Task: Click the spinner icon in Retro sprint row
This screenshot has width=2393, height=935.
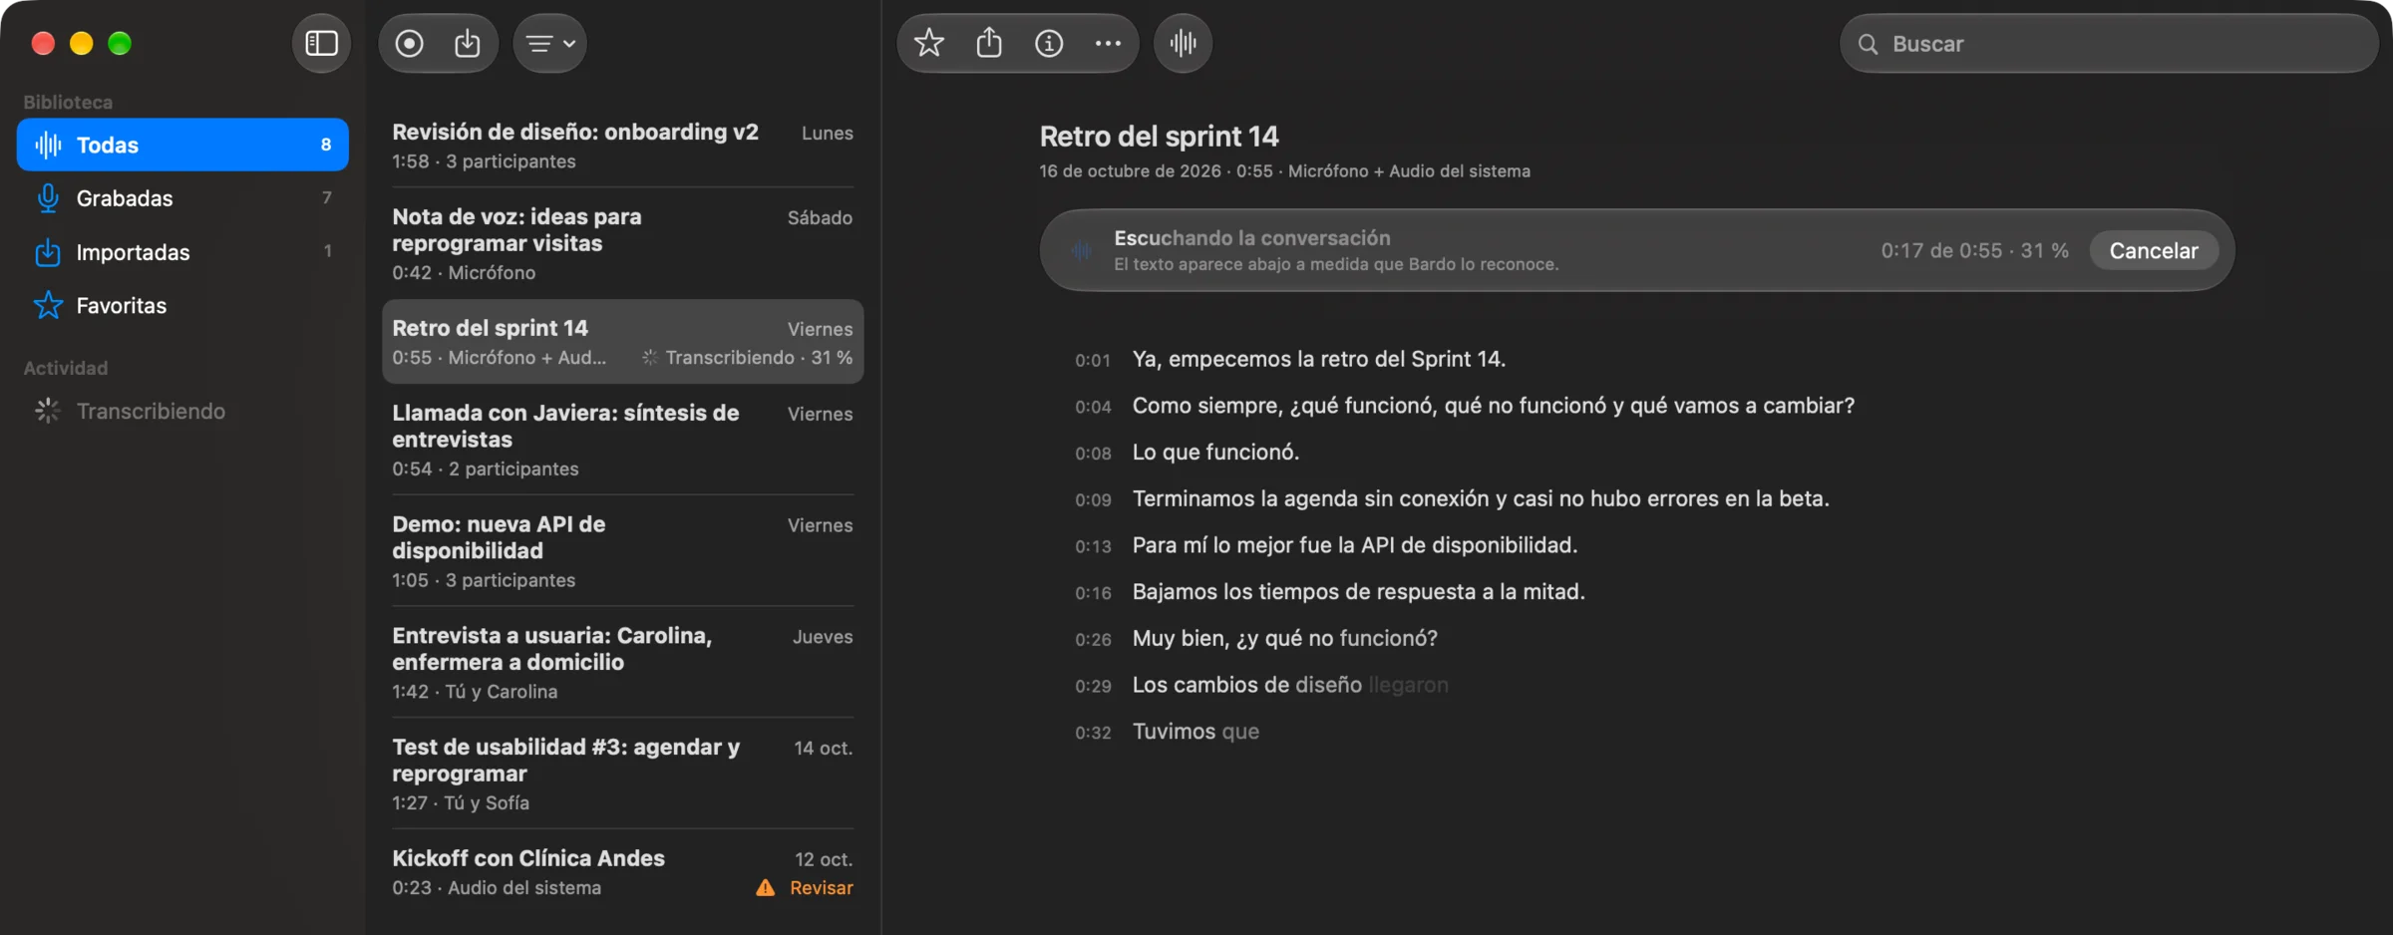Action: click(x=649, y=357)
